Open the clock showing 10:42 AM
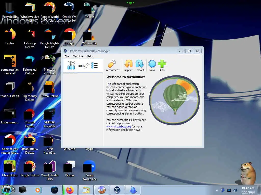 (248, 190)
